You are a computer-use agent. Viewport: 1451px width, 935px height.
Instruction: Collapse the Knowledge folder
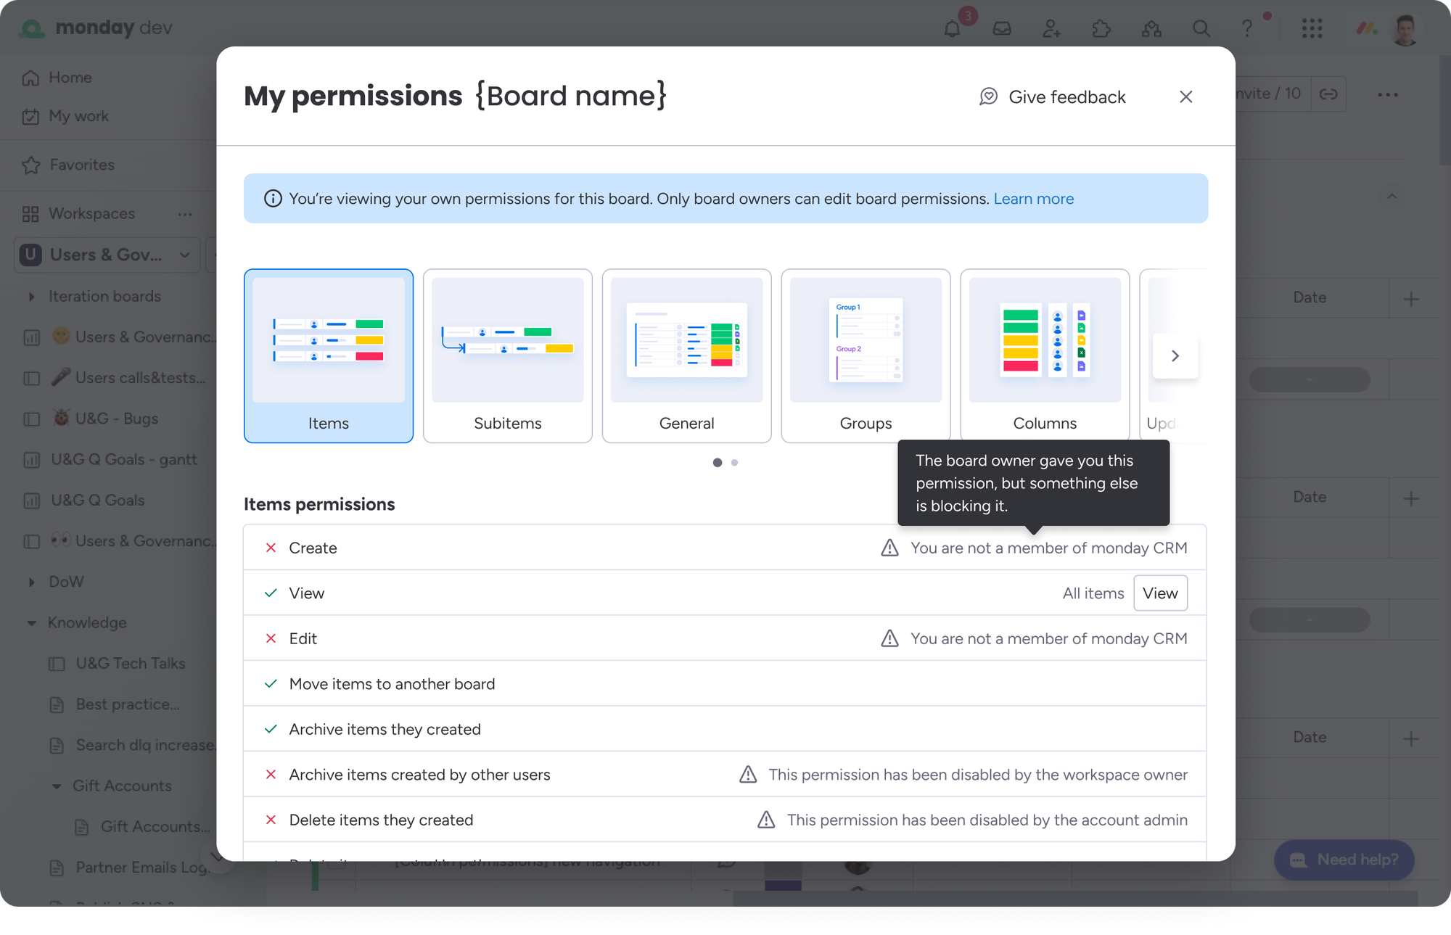click(31, 623)
